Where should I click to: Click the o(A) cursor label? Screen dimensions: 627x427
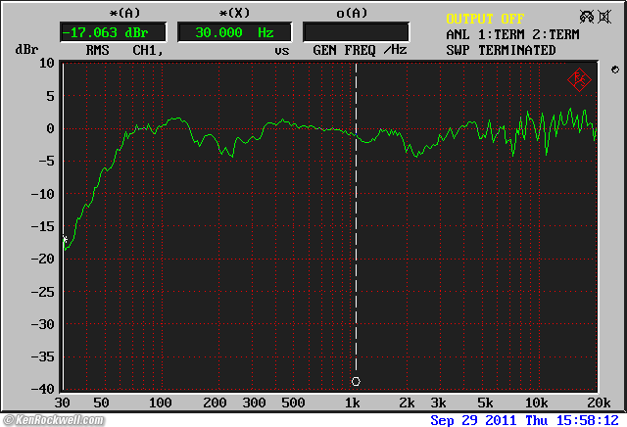pos(352,13)
